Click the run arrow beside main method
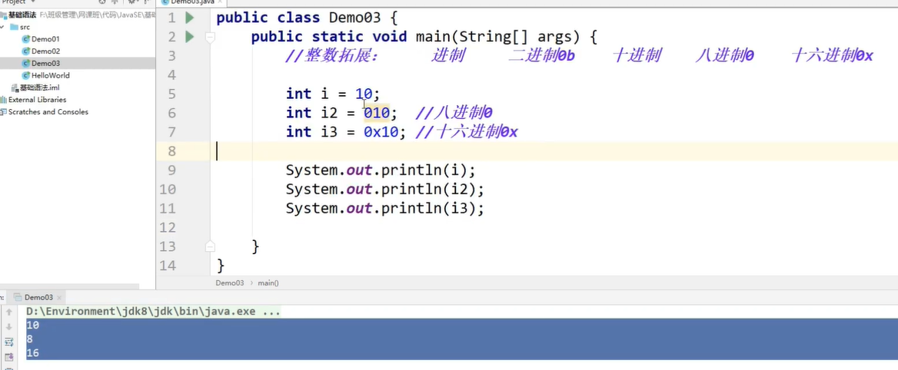The width and height of the screenshot is (898, 370). tap(189, 37)
